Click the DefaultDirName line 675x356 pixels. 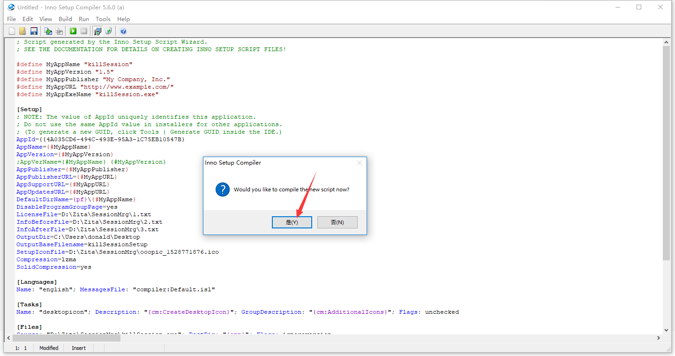click(x=76, y=199)
